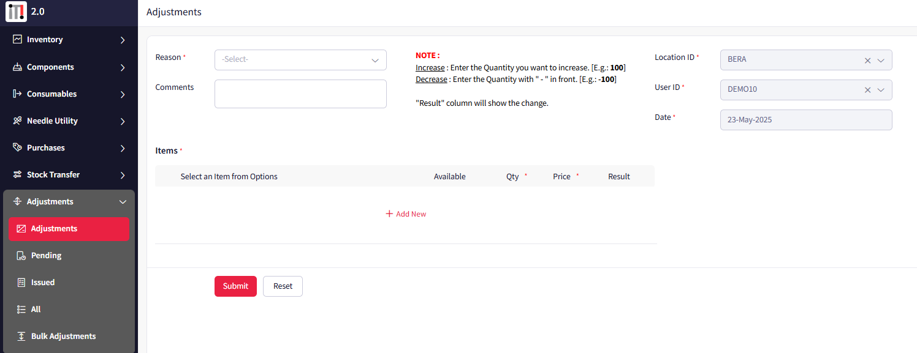Collapse the Adjustments sidebar section

[123, 202]
